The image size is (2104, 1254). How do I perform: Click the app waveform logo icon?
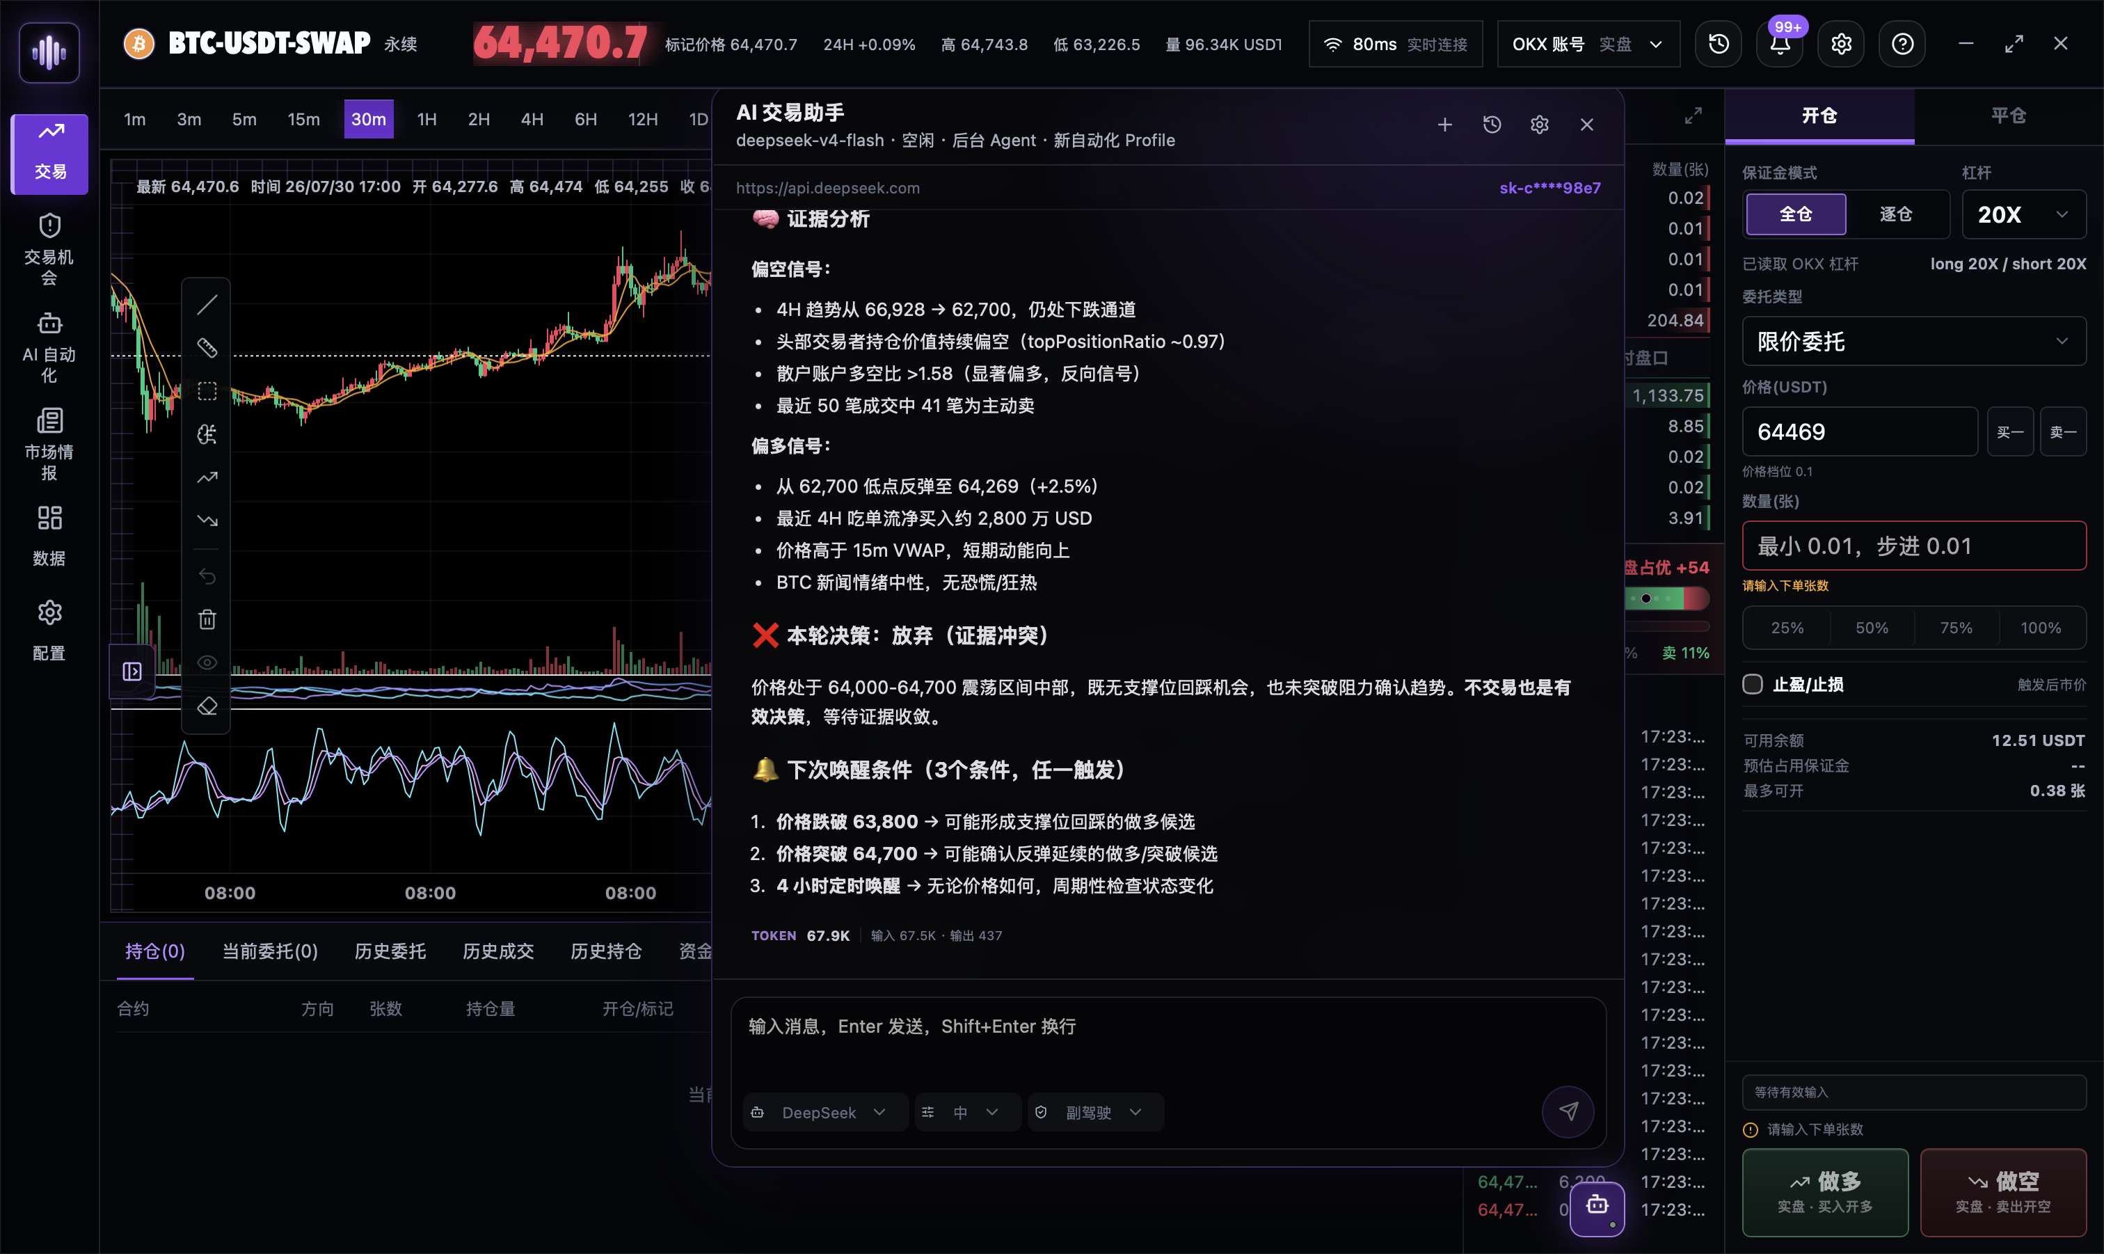click(x=49, y=52)
